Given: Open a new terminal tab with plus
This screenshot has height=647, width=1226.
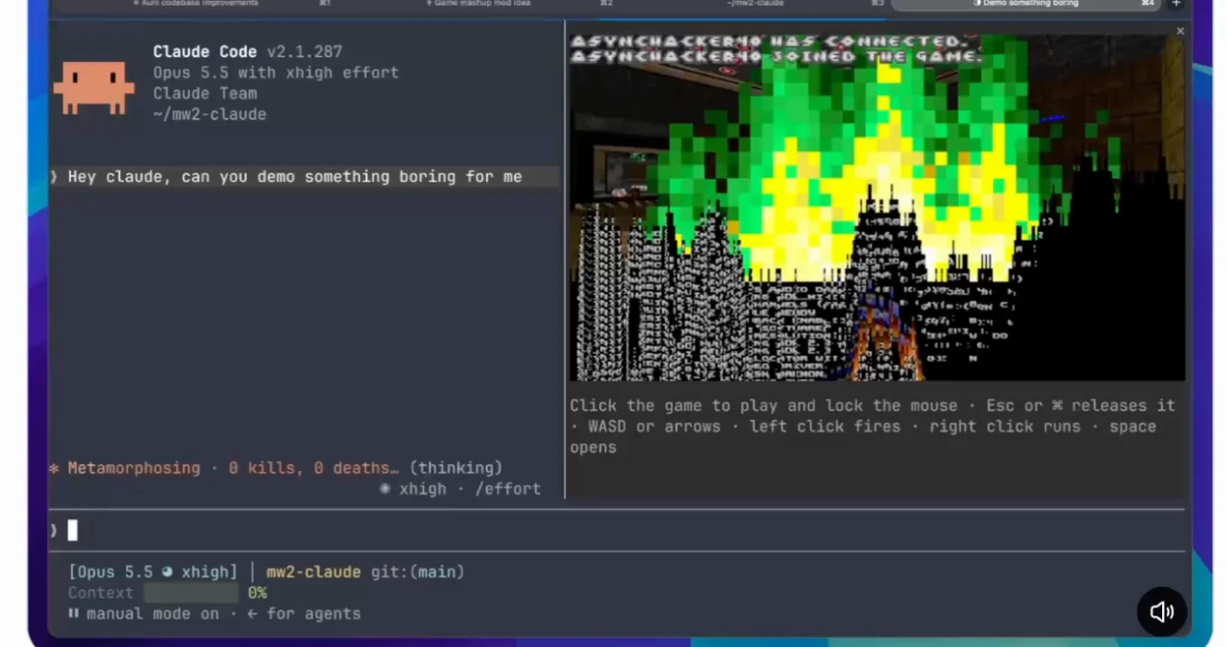Looking at the screenshot, I should pyautogui.click(x=1176, y=4).
